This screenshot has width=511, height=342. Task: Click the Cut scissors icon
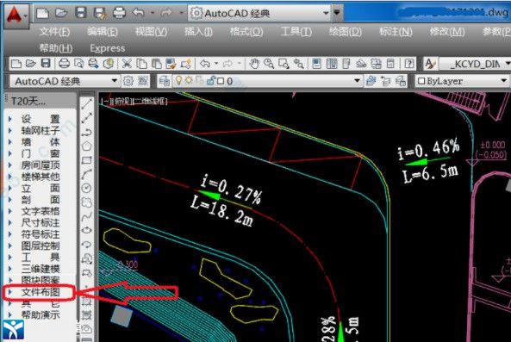click(127, 64)
